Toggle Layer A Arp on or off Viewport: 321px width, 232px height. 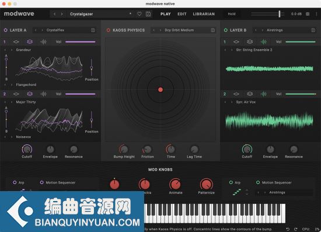pyautogui.click(x=15, y=182)
